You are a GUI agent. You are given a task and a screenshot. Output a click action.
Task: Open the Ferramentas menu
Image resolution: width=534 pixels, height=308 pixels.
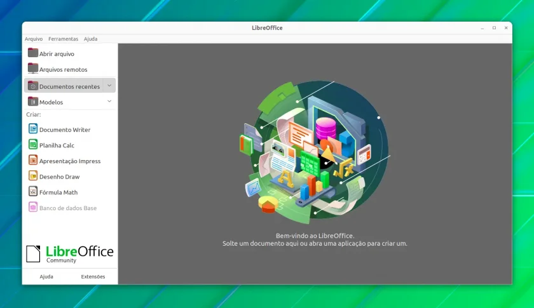click(x=63, y=39)
